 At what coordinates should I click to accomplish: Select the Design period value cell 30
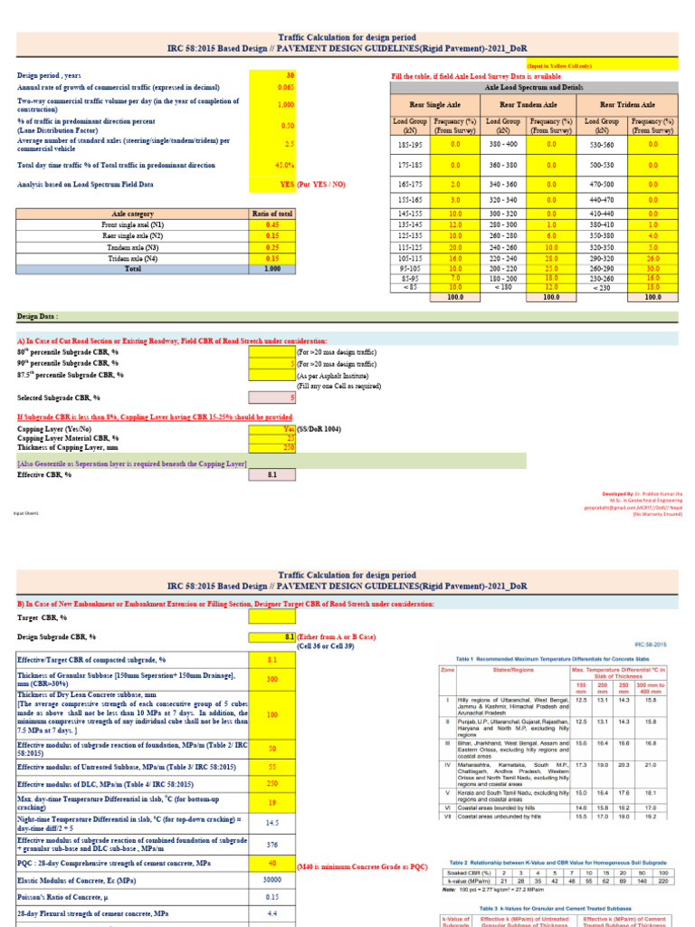(271, 75)
